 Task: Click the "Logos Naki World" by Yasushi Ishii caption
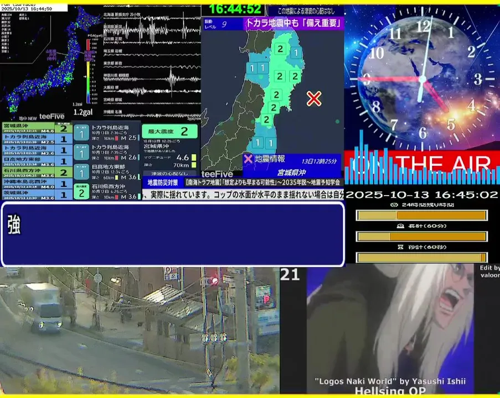coord(390,381)
